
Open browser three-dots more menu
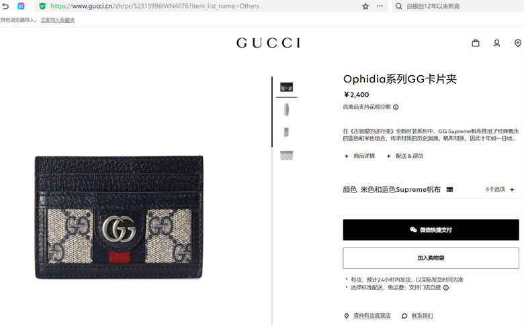tap(380, 6)
